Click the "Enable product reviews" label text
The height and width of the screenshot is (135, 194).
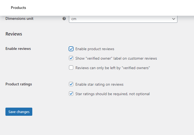pyautogui.click(x=95, y=49)
